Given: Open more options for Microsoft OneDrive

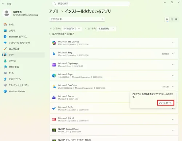Looking at the screenshot, I should [x=173, y=86].
